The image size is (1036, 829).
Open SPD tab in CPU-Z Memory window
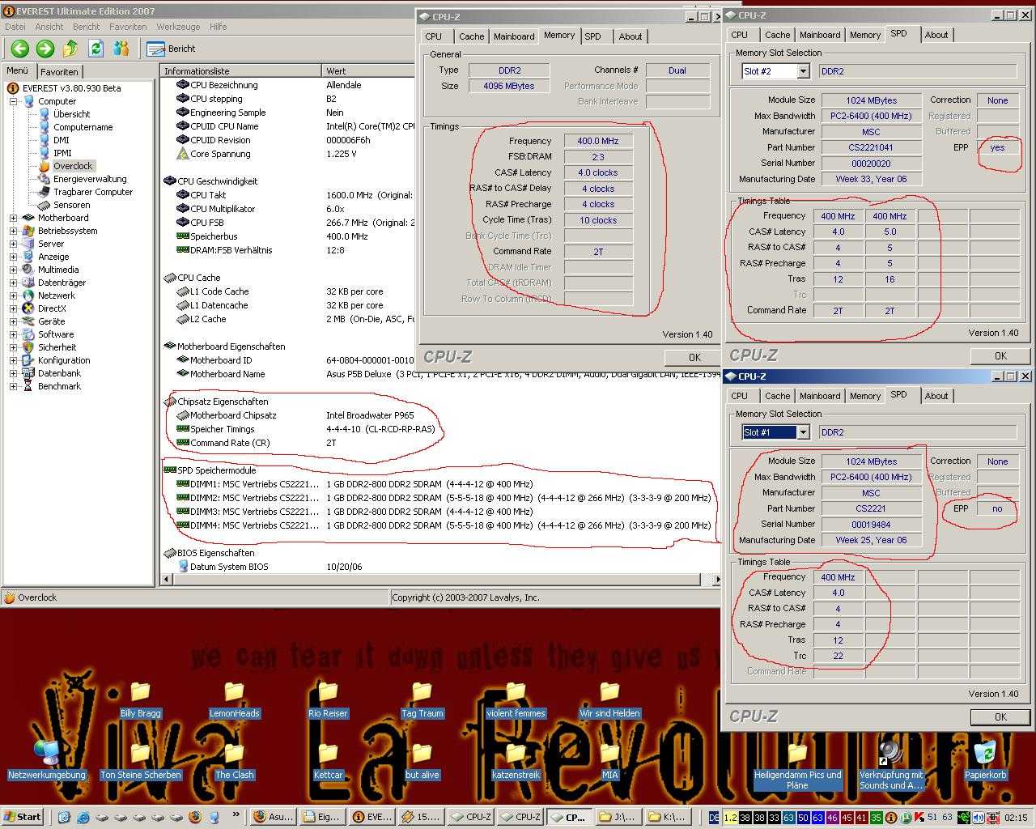593,36
